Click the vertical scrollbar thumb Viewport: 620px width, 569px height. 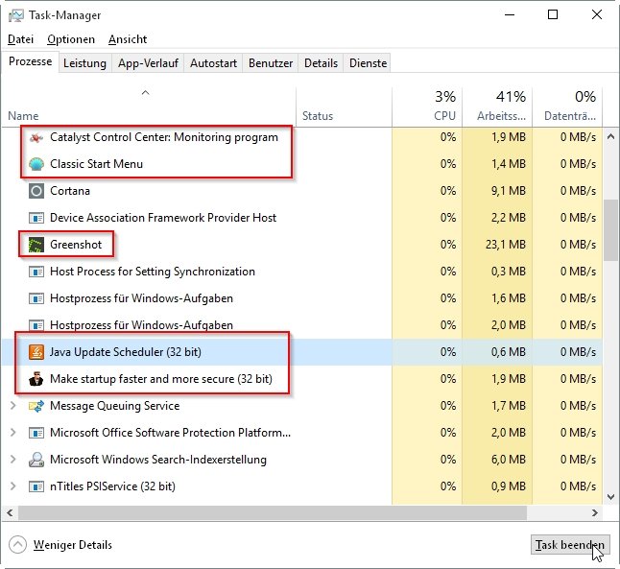611,230
